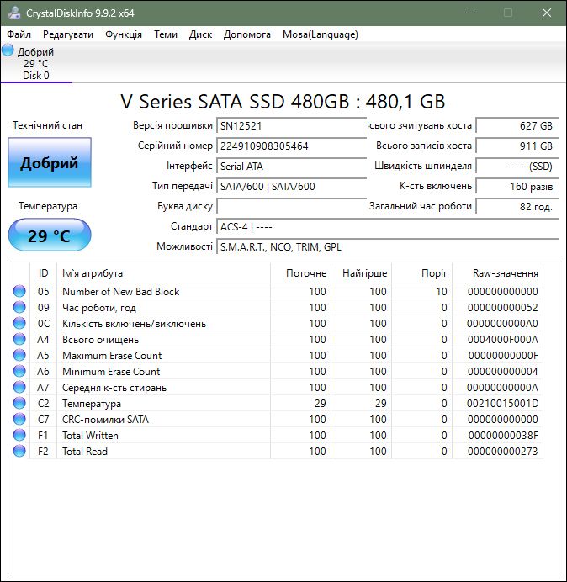
Task: Select the Total Written attribute name
Action: (90, 436)
